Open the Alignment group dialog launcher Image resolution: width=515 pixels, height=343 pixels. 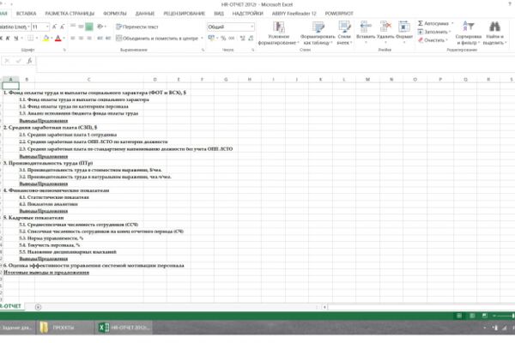[203, 50]
